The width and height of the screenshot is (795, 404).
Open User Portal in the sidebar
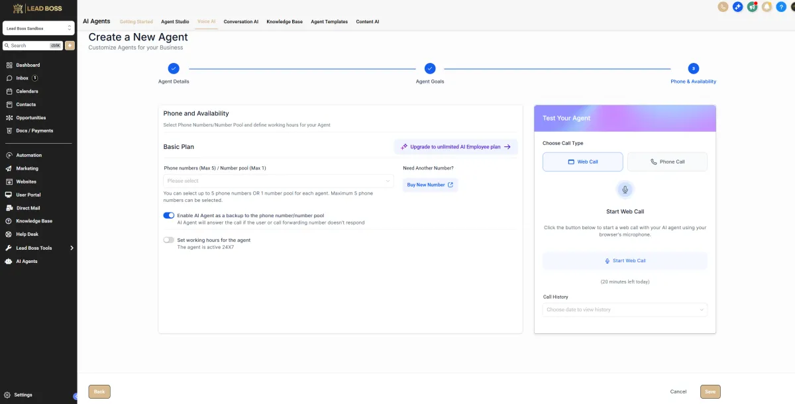pos(28,195)
